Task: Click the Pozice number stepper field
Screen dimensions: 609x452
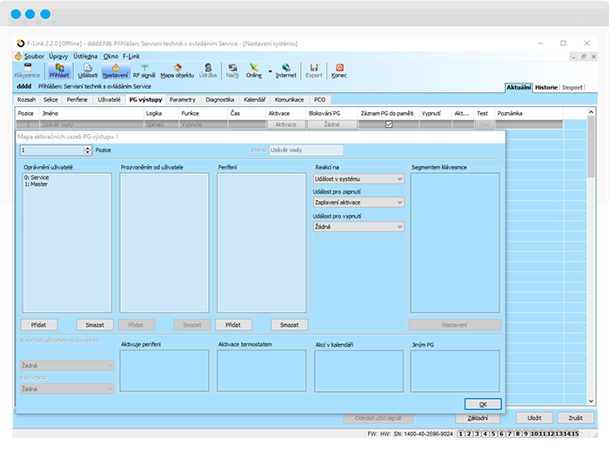Action: 54,150
